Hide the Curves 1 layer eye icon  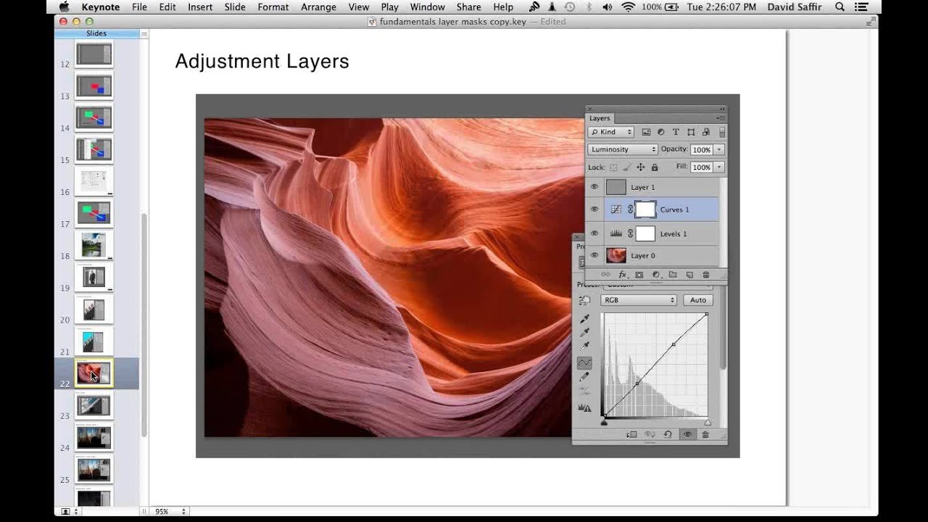coord(594,210)
